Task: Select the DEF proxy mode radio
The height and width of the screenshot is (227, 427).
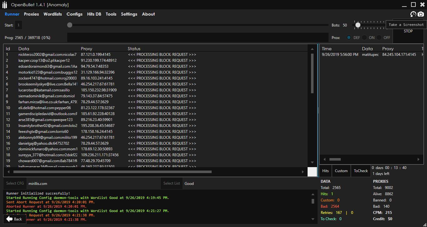Action: point(349,37)
